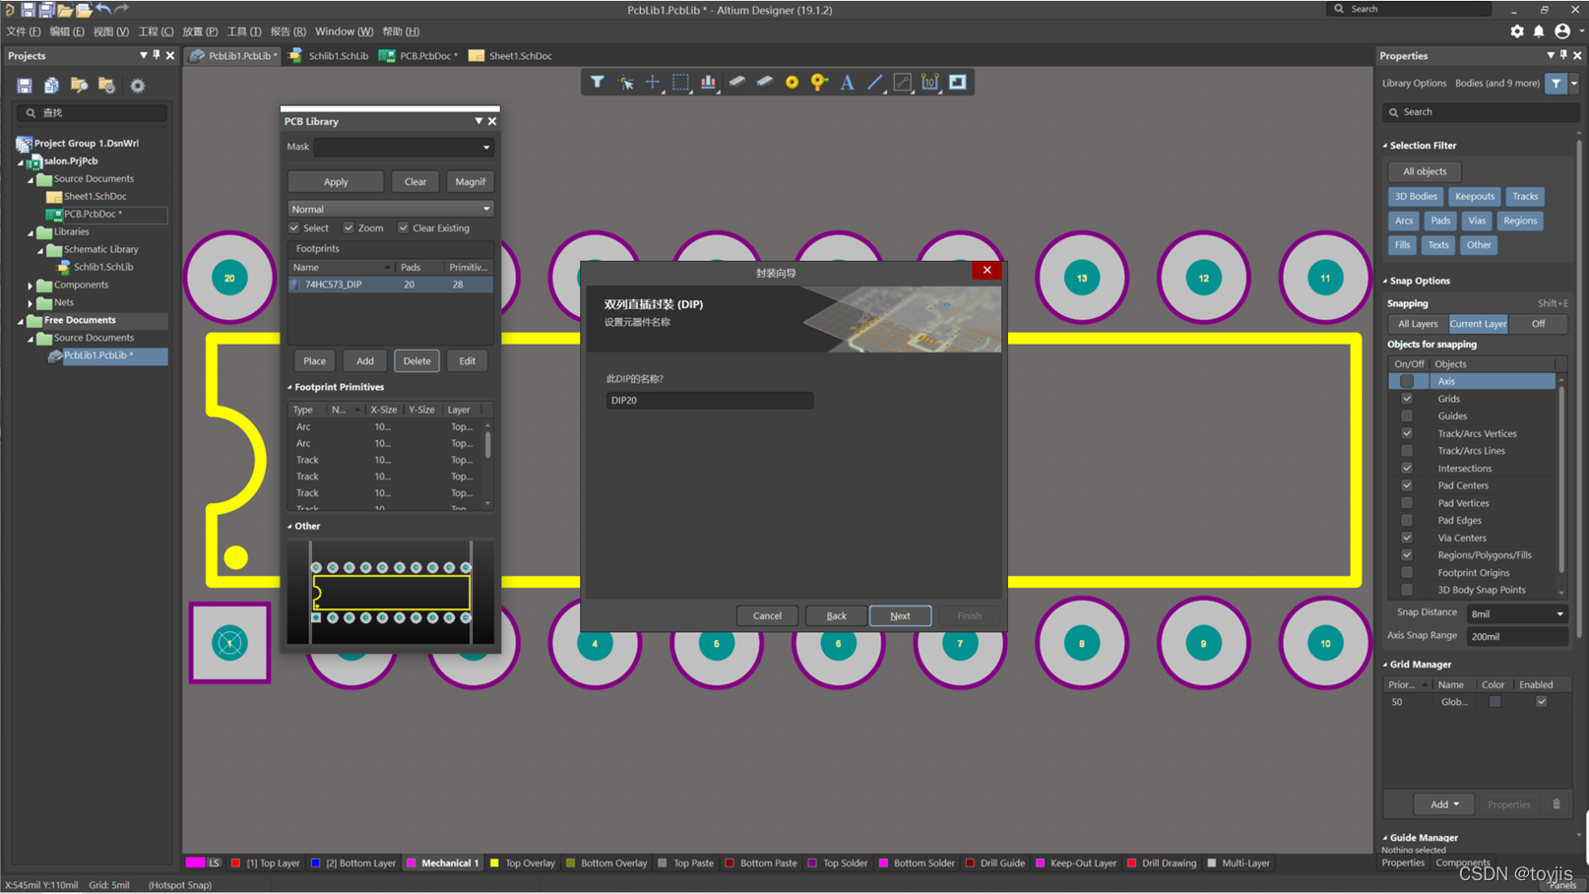
Task: Select the place line tool
Action: (x=874, y=82)
